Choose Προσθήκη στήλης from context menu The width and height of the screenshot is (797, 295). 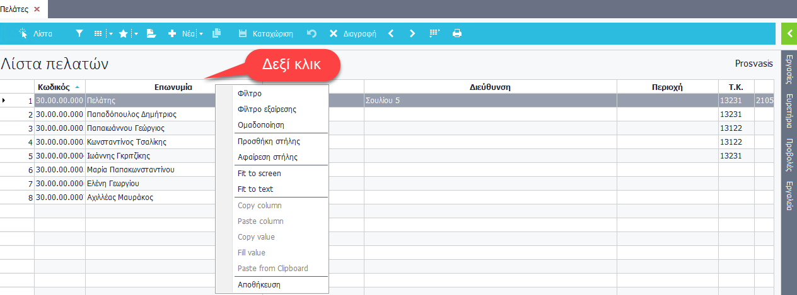(268, 141)
